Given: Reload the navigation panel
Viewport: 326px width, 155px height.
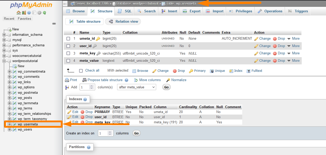Looking at the screenshot, I should pyautogui.click(x=44, y=13).
